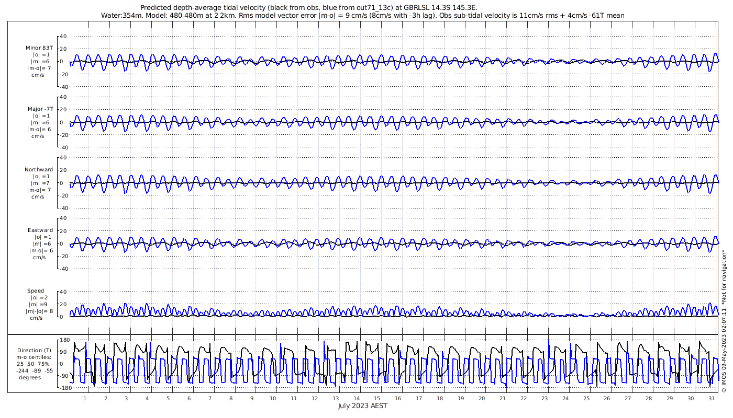The image size is (733, 418).
Task: Click the -90 tick in Direction panel
Action: (x=63, y=376)
